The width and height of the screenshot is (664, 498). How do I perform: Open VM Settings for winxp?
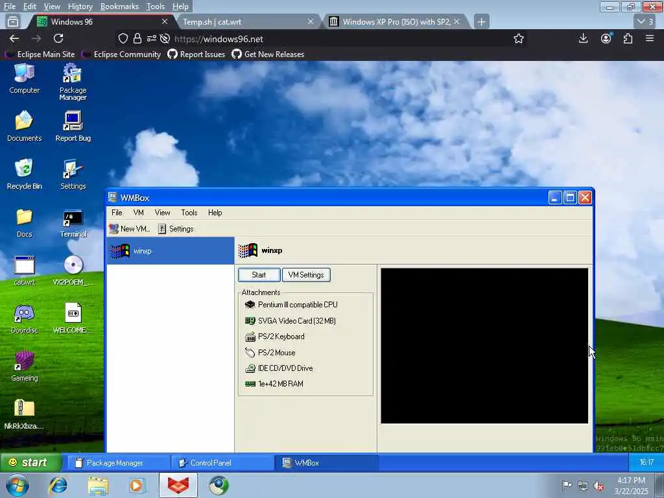click(x=306, y=275)
